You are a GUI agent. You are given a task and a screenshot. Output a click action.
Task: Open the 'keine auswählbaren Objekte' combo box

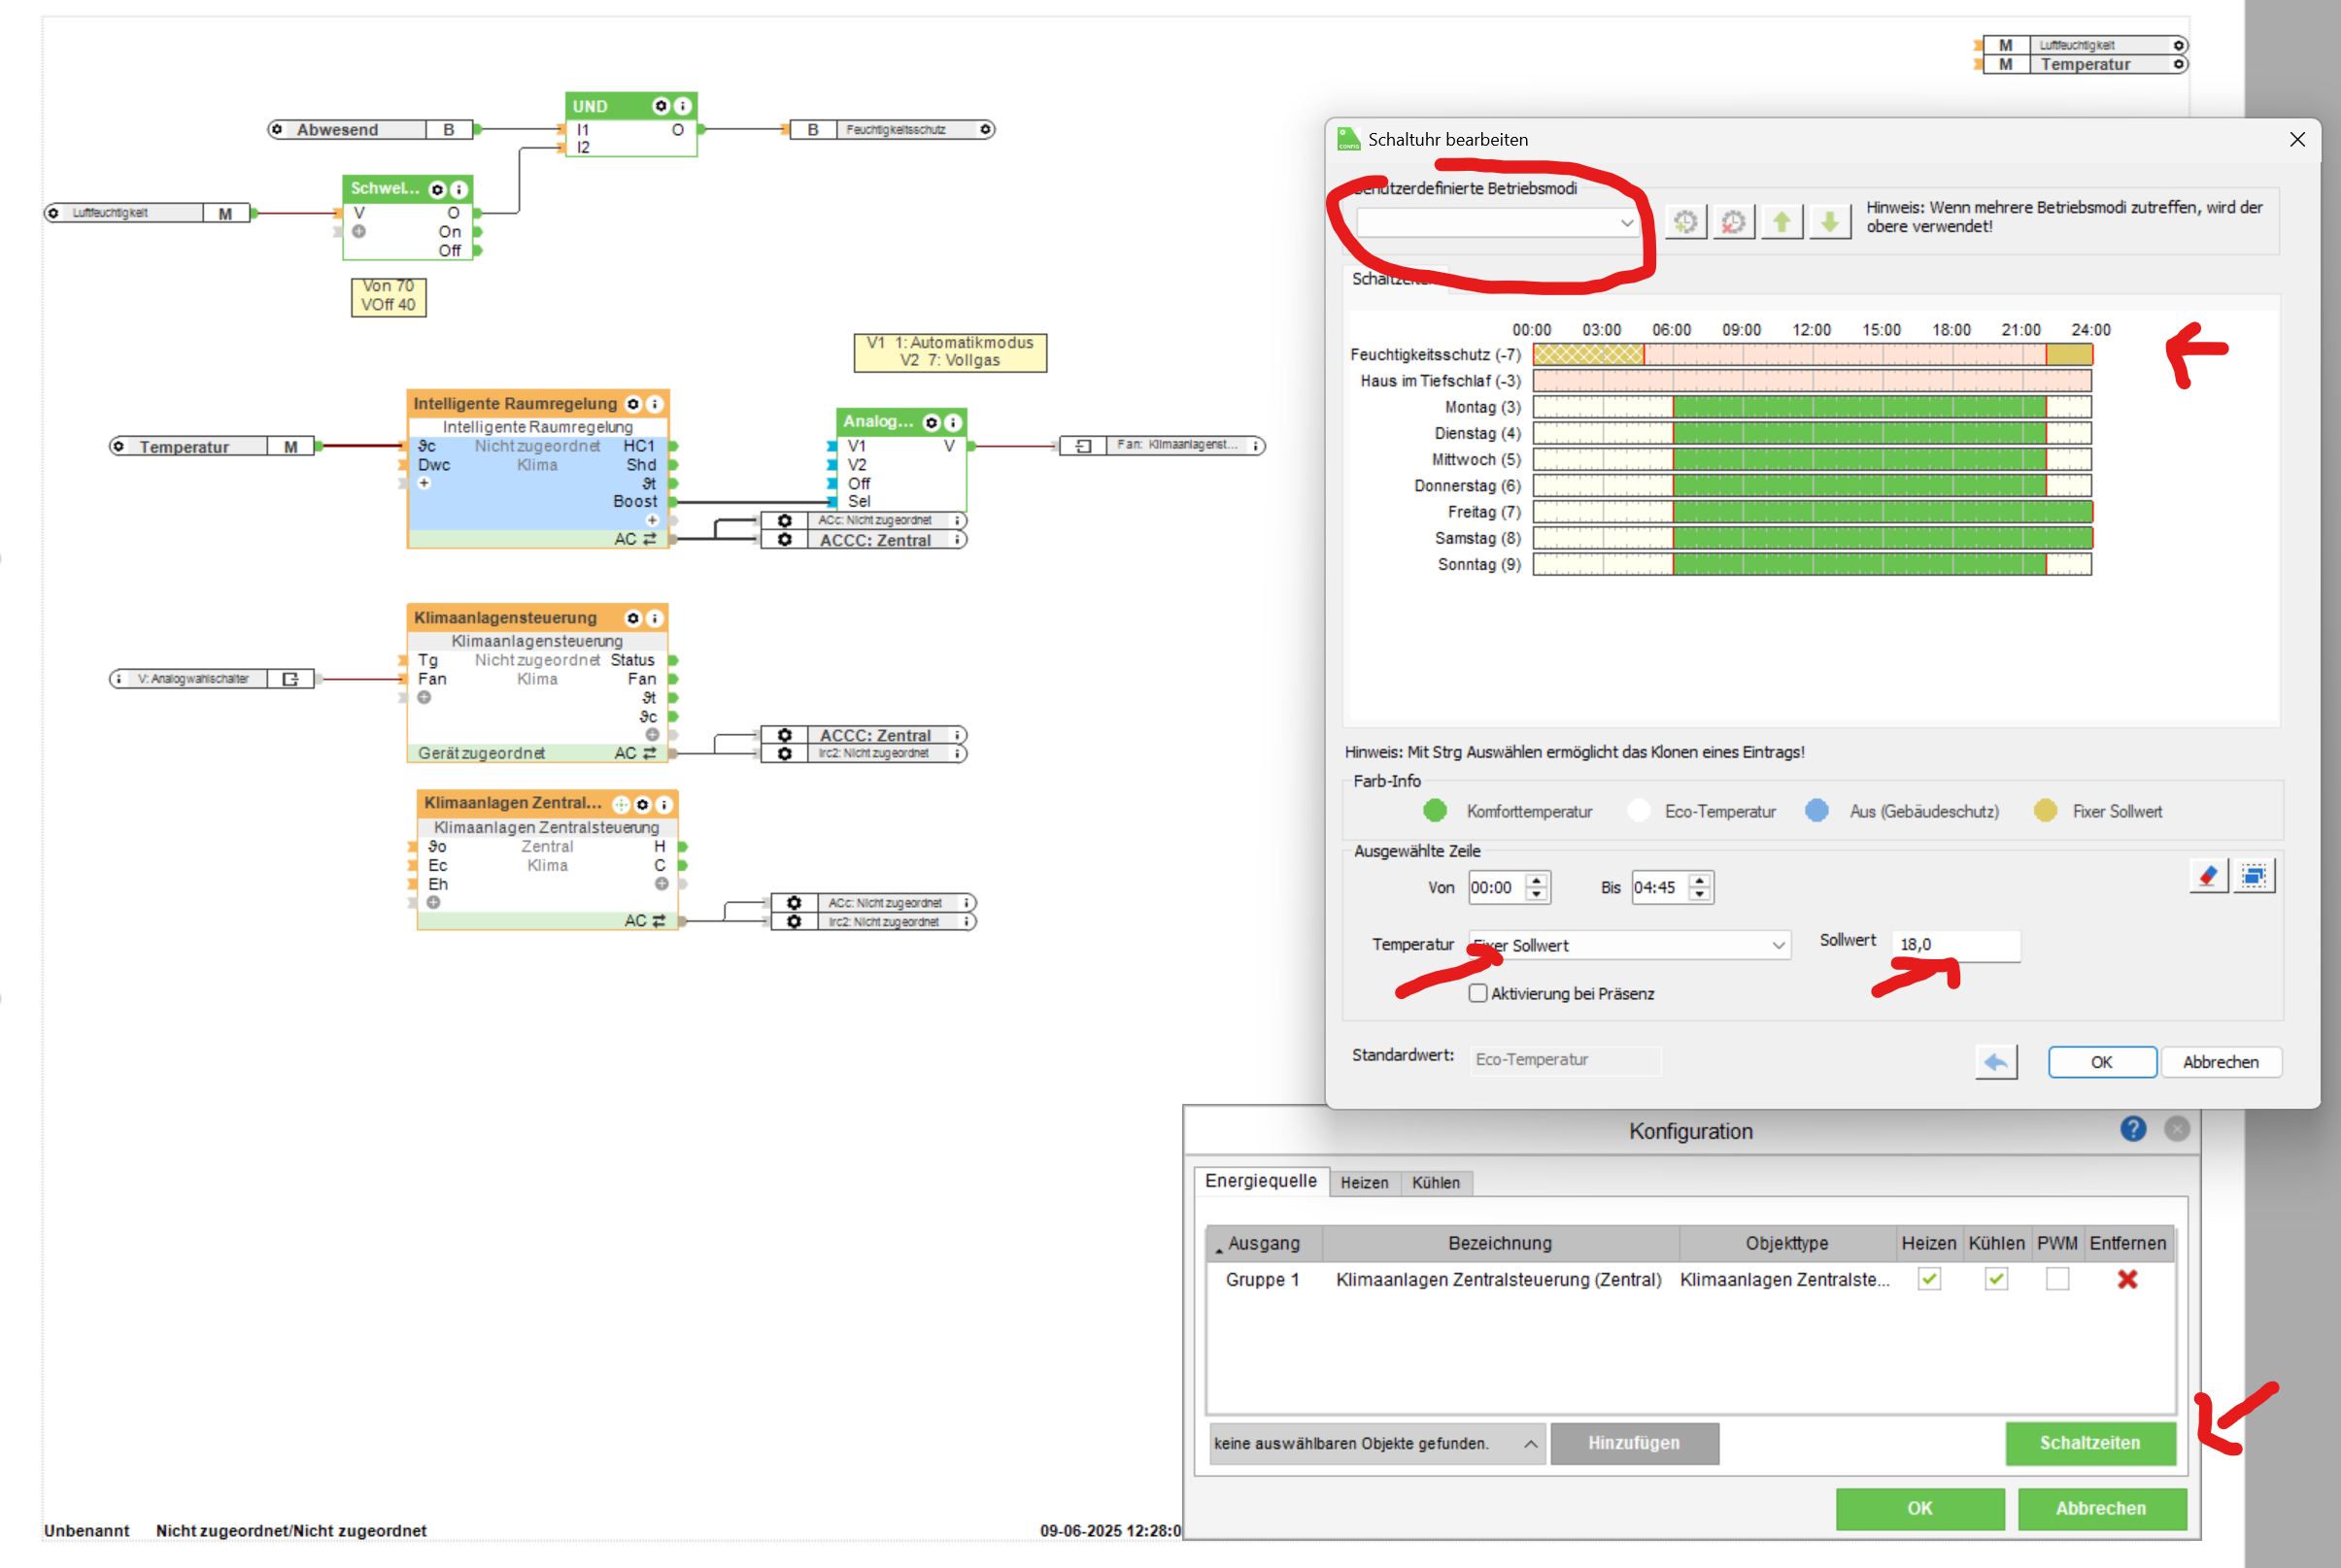pyautogui.click(x=1375, y=1443)
